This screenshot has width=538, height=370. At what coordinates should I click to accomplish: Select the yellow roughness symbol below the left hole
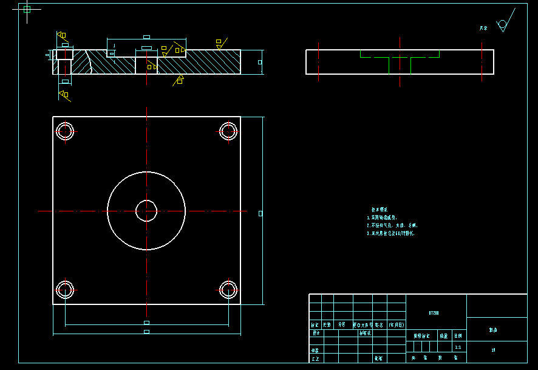[65, 95]
